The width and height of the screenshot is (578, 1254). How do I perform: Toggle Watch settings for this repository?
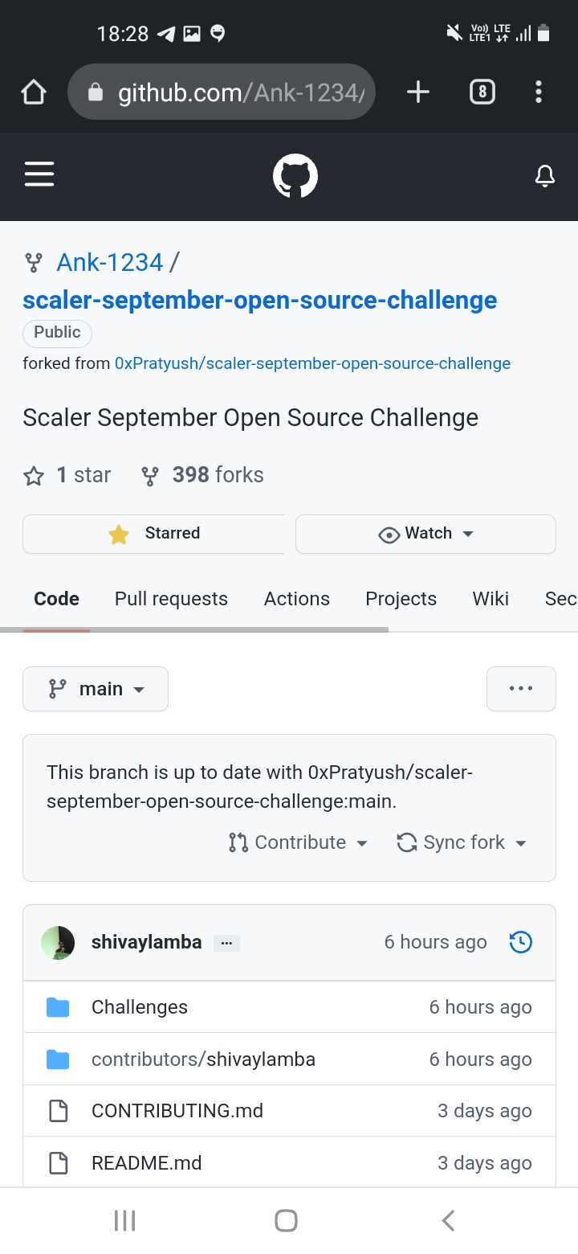click(425, 533)
